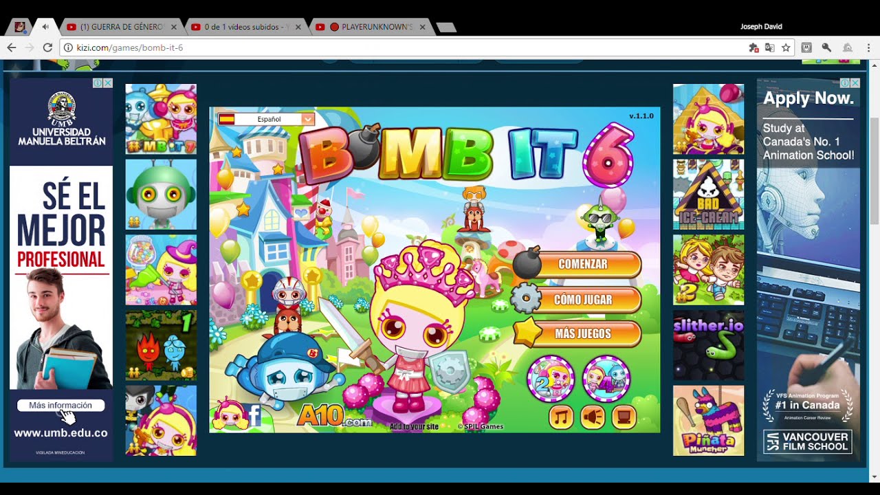This screenshot has height=495, width=880.
Task: Close the Vancouver Film School ad
Action: (x=855, y=83)
